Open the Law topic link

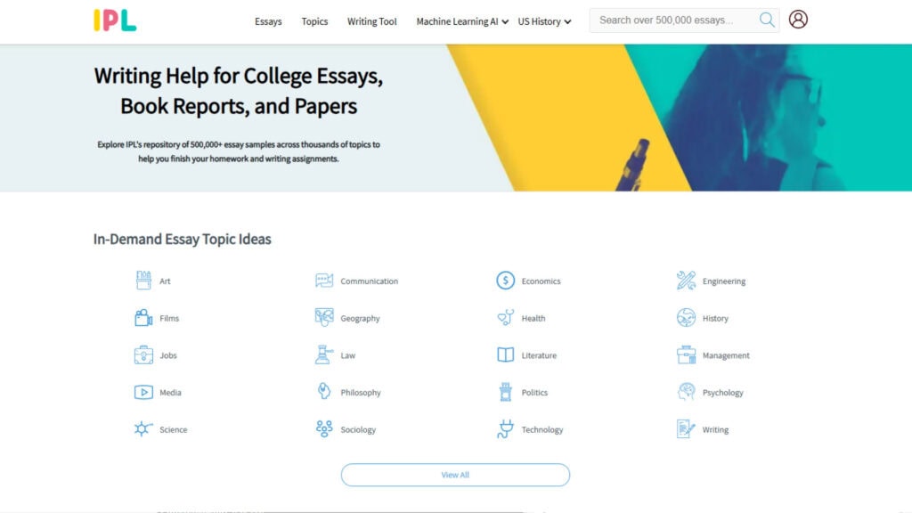348,355
